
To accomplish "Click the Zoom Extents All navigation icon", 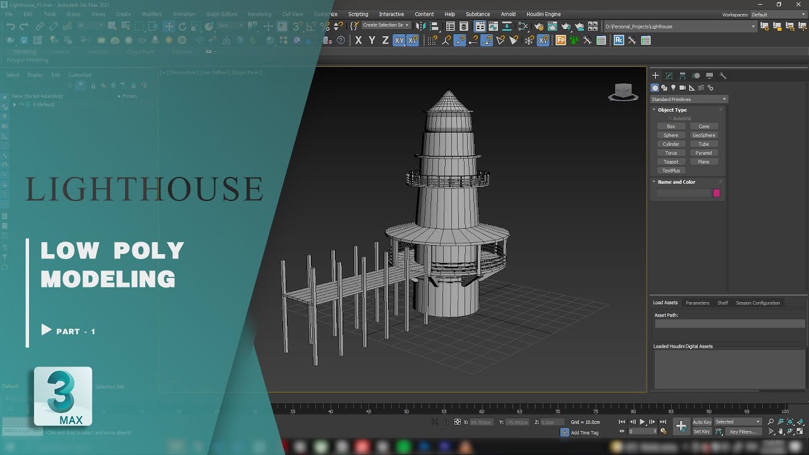I will (801, 422).
